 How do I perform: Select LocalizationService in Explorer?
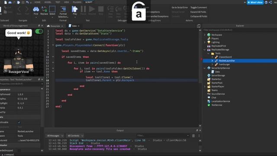221,101
